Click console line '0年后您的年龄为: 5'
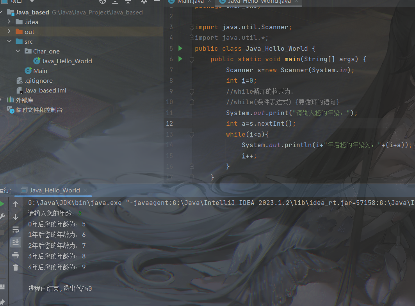415x306 pixels. [x=57, y=224]
